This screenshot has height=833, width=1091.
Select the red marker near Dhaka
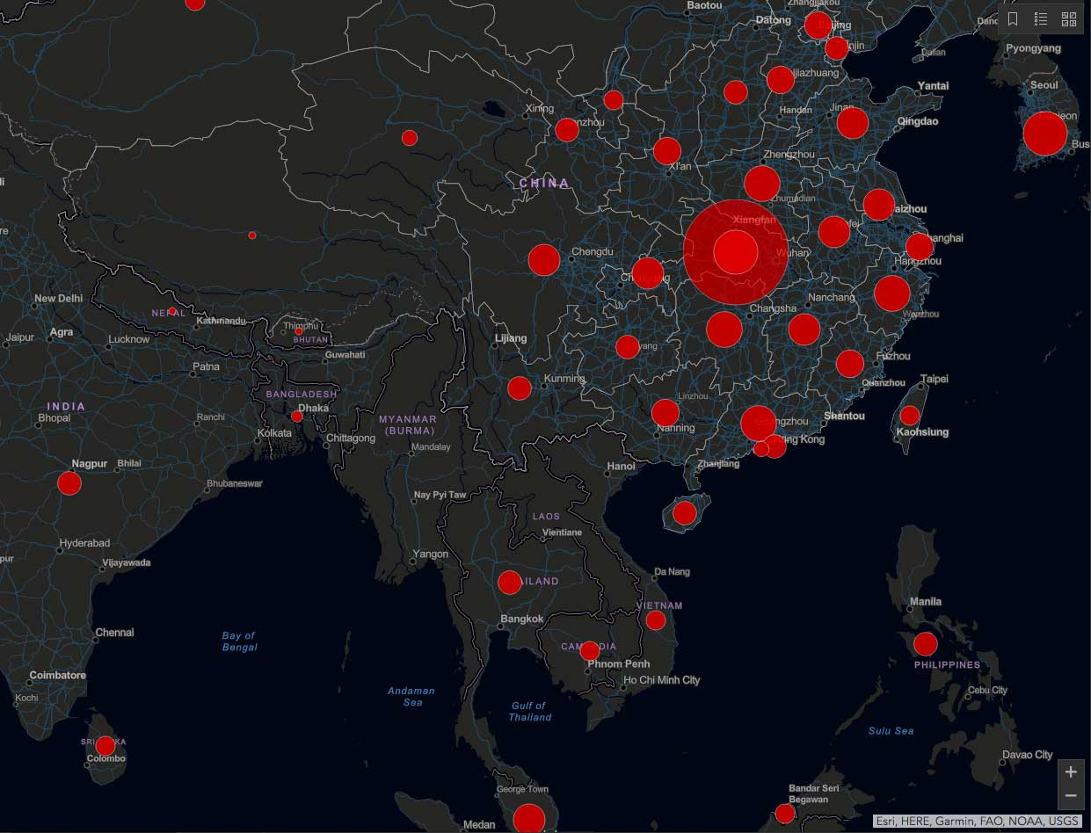coord(297,416)
